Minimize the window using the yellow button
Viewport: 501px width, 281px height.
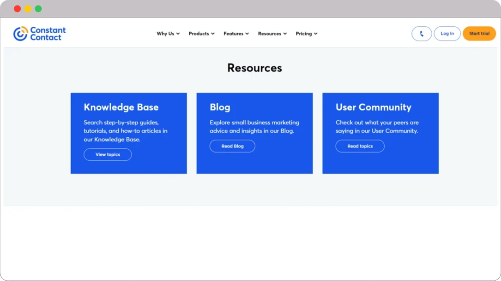(x=28, y=9)
